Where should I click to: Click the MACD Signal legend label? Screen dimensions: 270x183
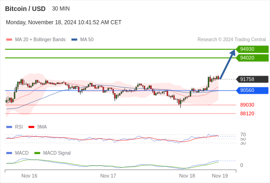pyautogui.click(x=57, y=153)
